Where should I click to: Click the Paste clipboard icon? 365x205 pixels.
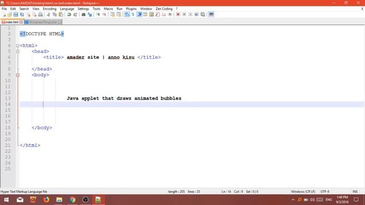61,14
